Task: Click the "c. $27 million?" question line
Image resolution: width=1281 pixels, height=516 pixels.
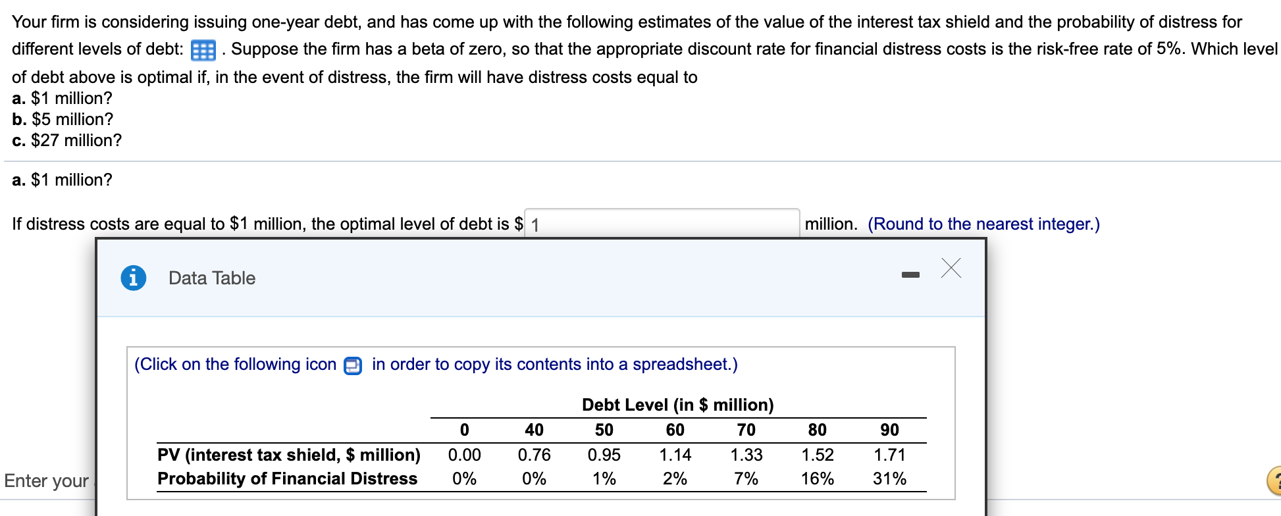Action: (x=66, y=140)
